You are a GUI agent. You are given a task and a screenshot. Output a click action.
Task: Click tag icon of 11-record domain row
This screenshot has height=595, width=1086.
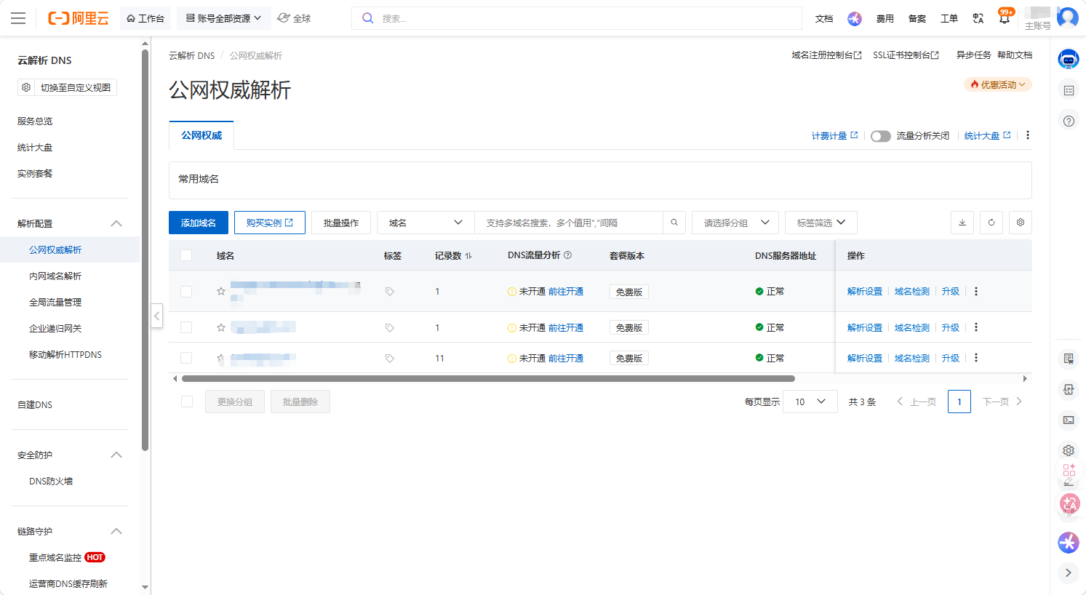pyautogui.click(x=390, y=358)
